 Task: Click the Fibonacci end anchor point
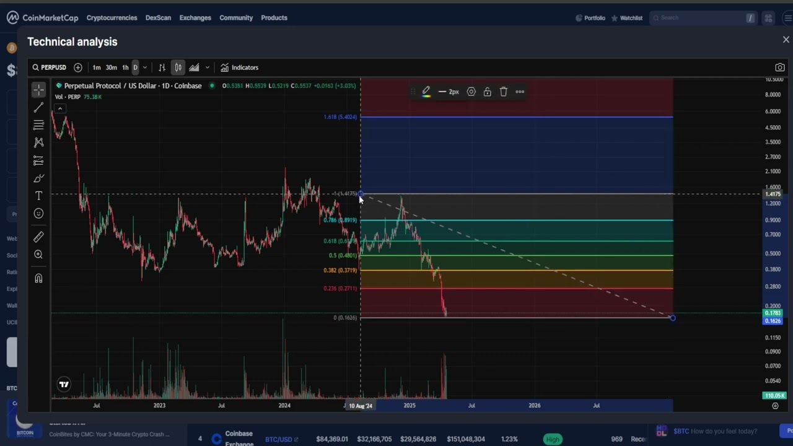click(673, 318)
